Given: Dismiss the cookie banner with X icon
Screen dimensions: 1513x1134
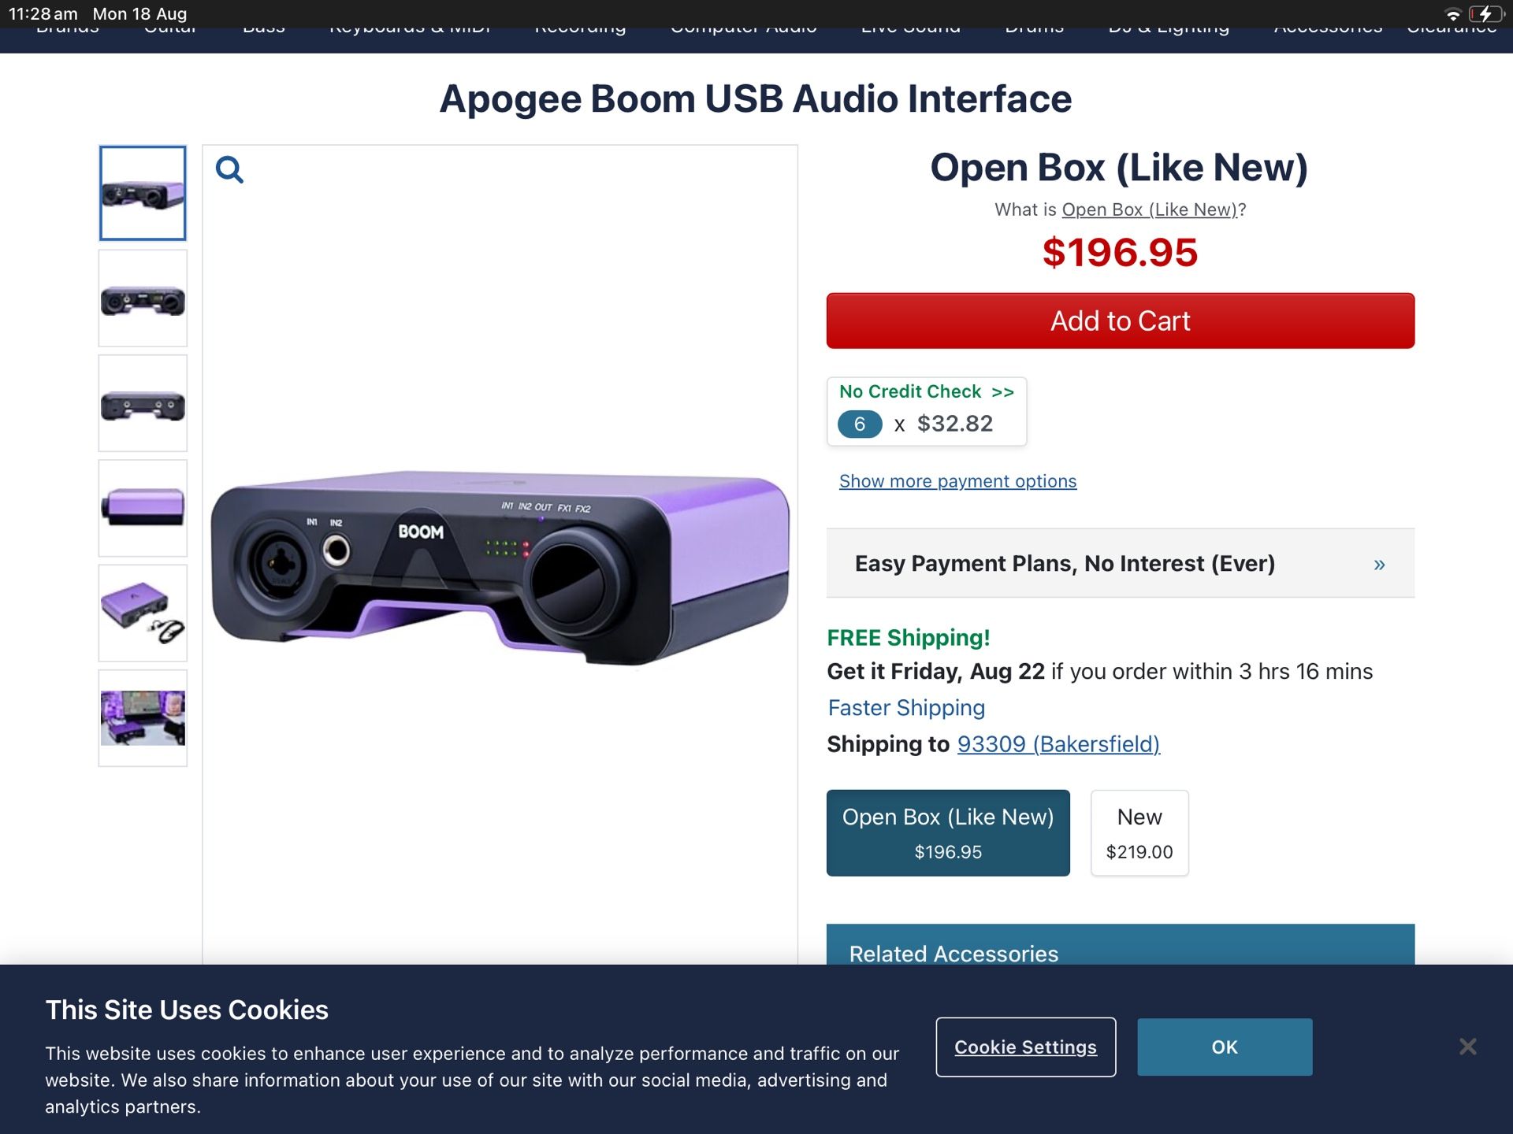Looking at the screenshot, I should (1467, 1047).
